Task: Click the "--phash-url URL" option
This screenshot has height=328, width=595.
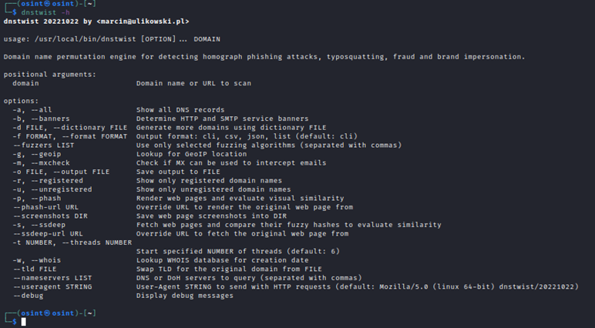Action: pyautogui.click(x=46, y=207)
